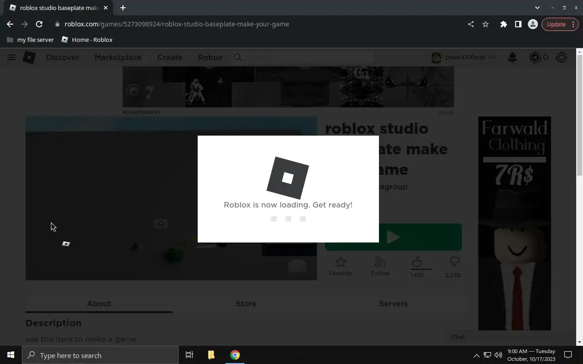Open the Chrome profile avatar

(532, 24)
